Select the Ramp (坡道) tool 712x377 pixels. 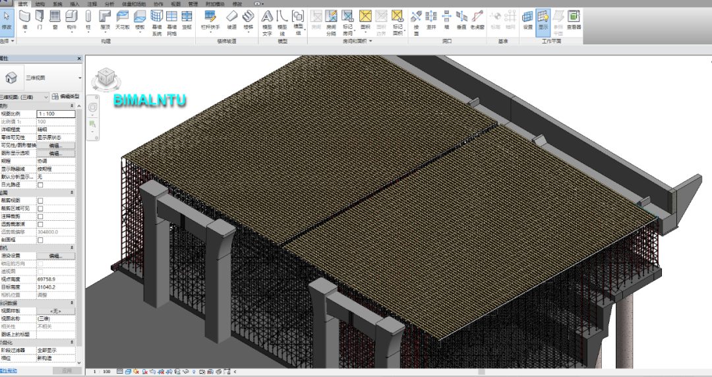click(231, 21)
